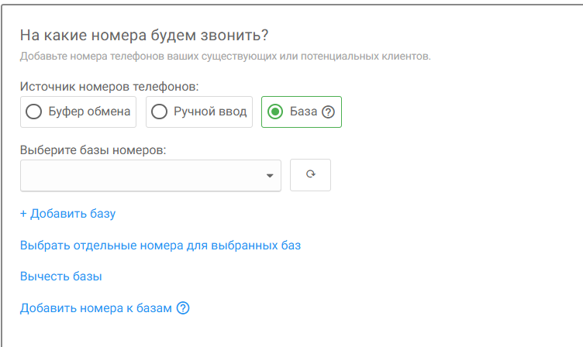Screen dimensions: 583x347
Task: Open Выбрать отдельные номера для выбранных баз
Action: point(160,246)
